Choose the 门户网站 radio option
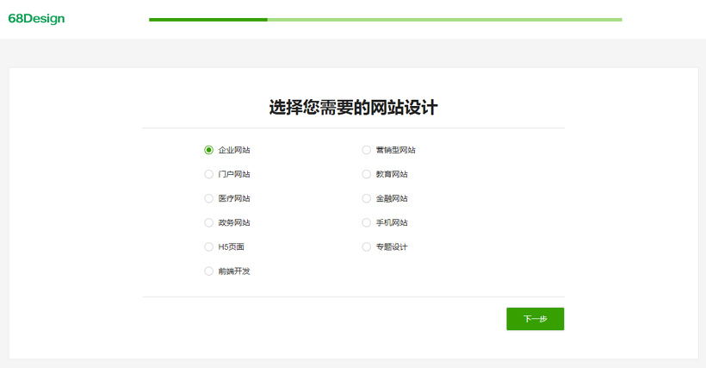The width and height of the screenshot is (706, 368). click(x=208, y=174)
